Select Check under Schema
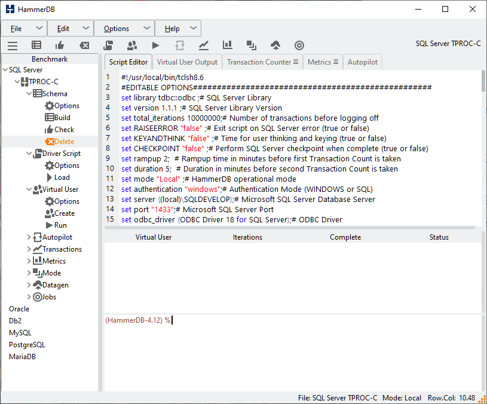Screen dimensions: 487x404 point(59,130)
